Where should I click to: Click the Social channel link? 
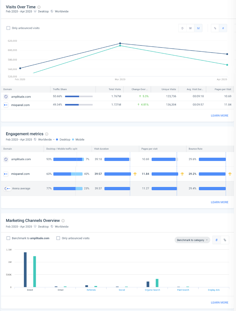pos(122,290)
